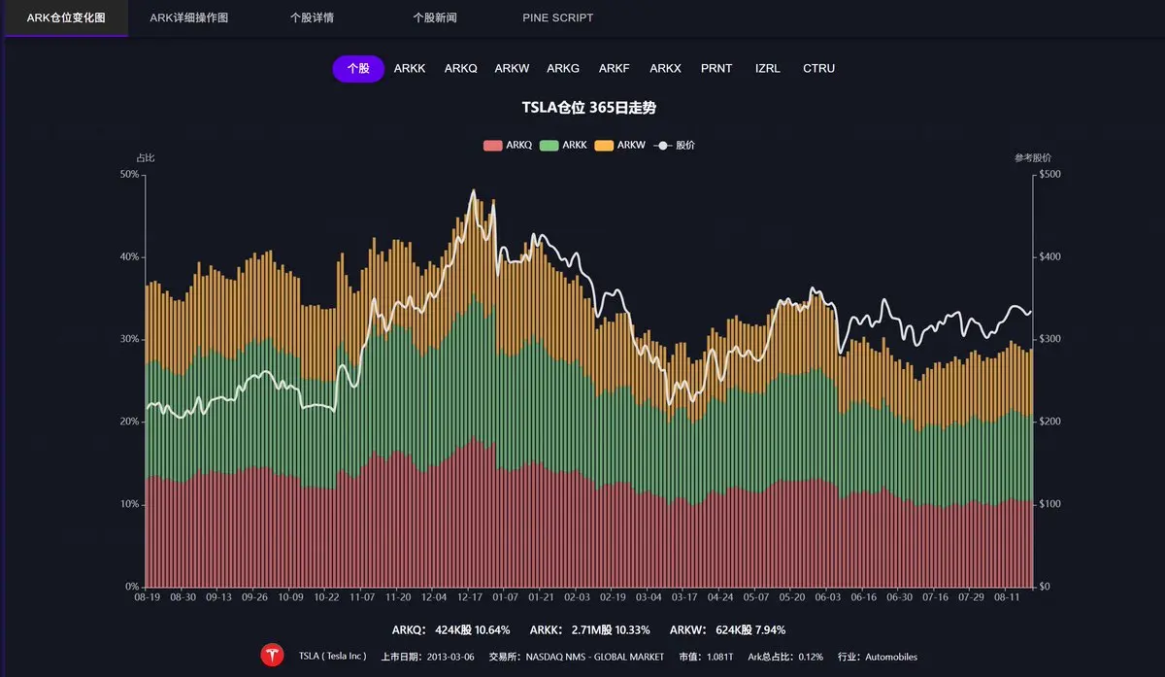Click the 06-03 date label on x-axis
The image size is (1165, 677).
point(828,597)
